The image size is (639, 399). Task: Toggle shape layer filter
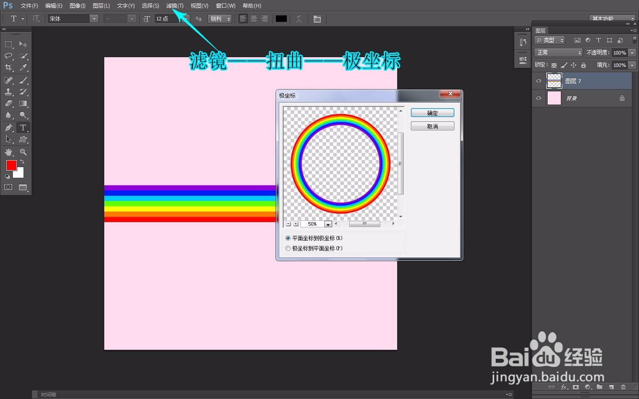[x=609, y=40]
